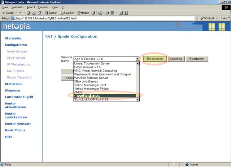Image resolution: width=231 pixels, height=167 pixels.
Task: Click the netopia logo
Action: pos(17,26)
